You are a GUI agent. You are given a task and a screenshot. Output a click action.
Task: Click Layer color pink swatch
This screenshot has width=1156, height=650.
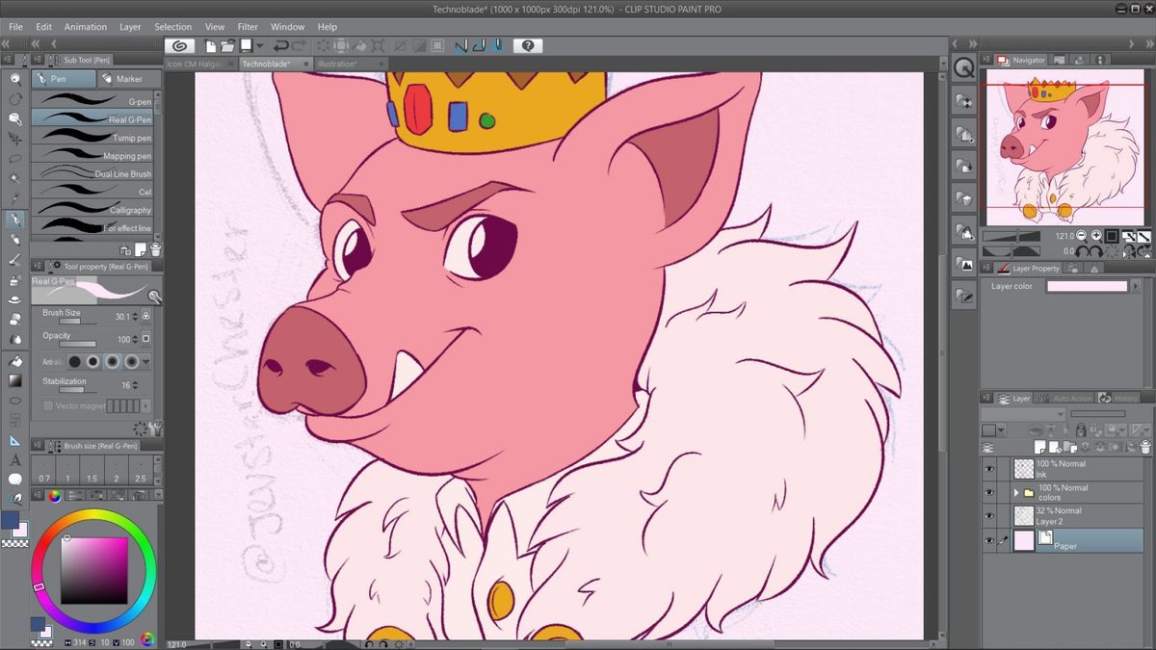1087,287
